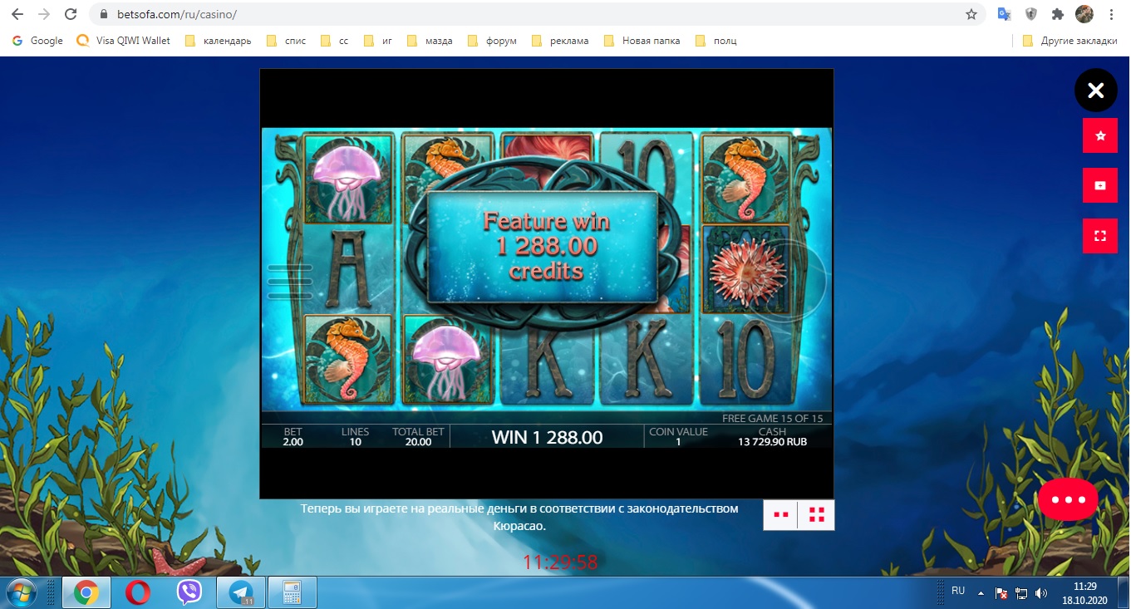Screen dimensions: 1131x609
Task: Click the COIN VALUE 1 field
Action: point(678,437)
